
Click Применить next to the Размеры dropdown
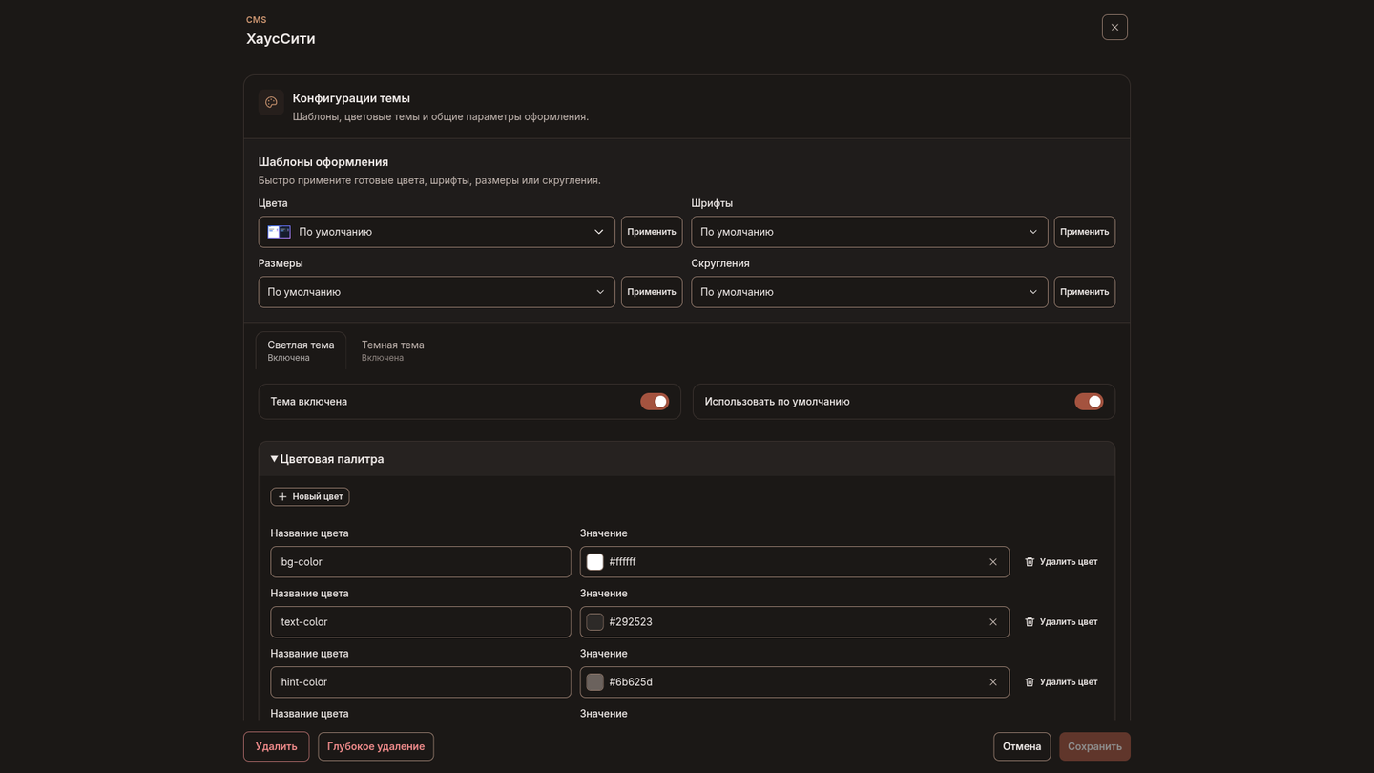click(x=652, y=292)
